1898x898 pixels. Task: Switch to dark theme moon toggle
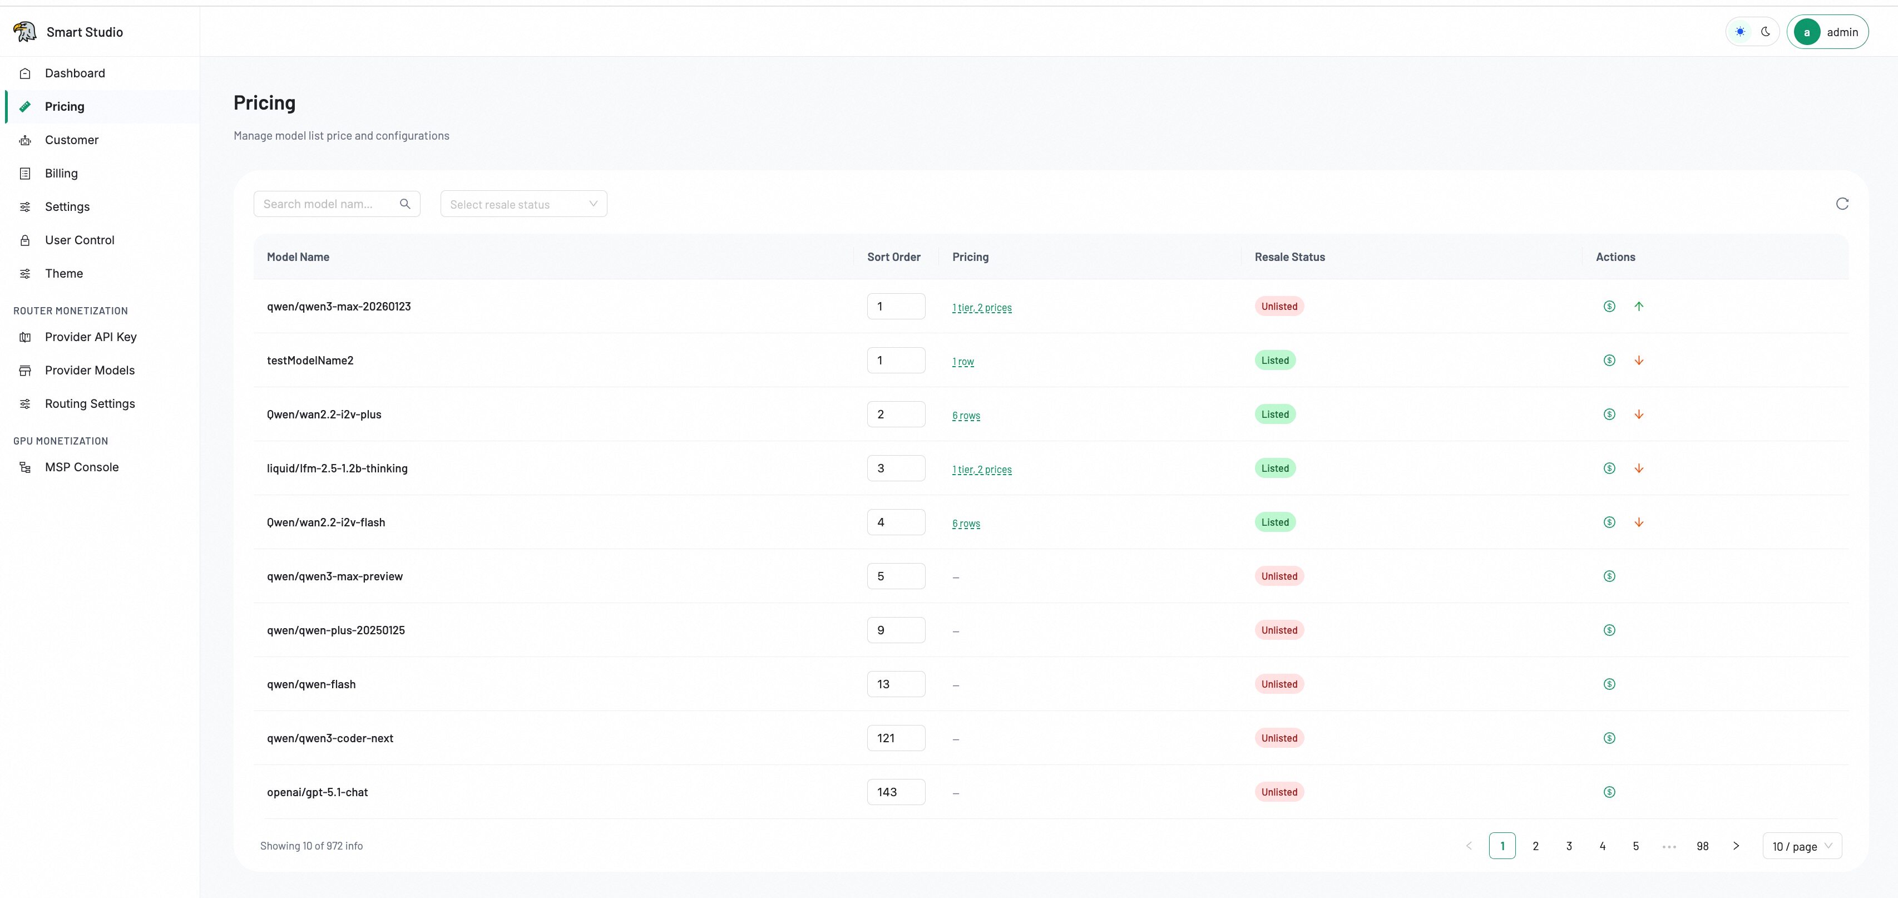(1766, 32)
